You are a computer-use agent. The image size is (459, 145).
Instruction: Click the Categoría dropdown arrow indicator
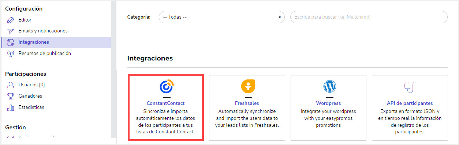279,17
